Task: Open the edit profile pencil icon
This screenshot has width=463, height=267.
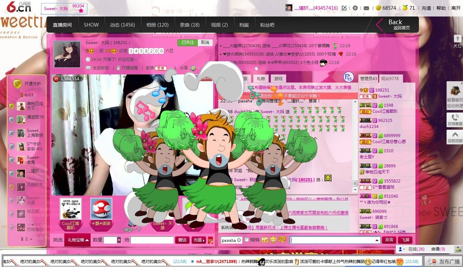Action: 344,8
